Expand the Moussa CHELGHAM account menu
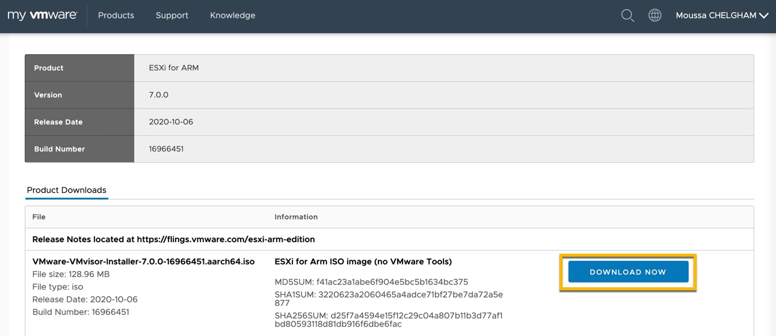Viewport: 776px width, 336px height. 722,16
